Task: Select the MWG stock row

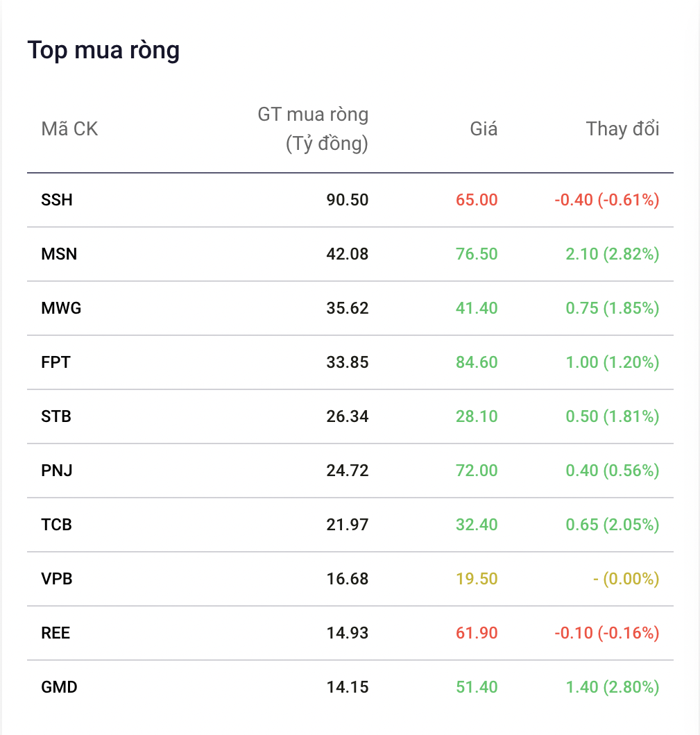Action: point(350,308)
